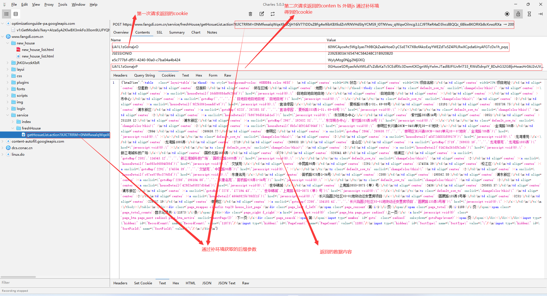Click globe icon of dcs.conac.cn
The width and height of the screenshot is (547, 296).
[x=8, y=148]
